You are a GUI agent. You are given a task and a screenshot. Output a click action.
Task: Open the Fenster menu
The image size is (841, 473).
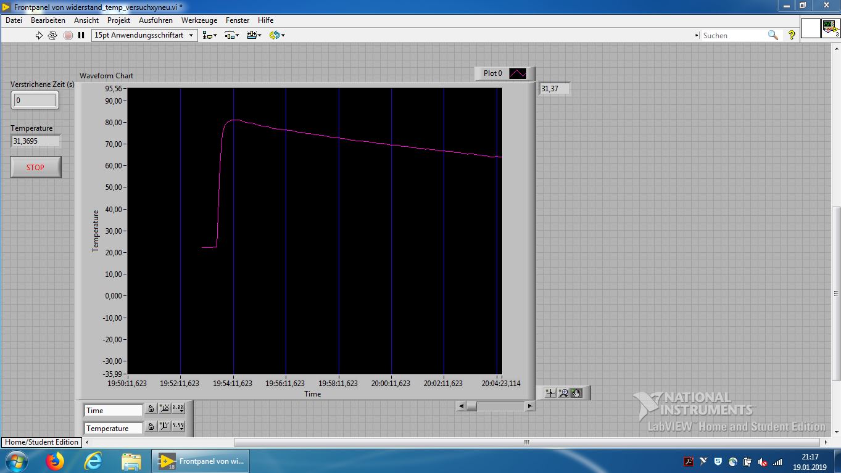tap(238, 20)
